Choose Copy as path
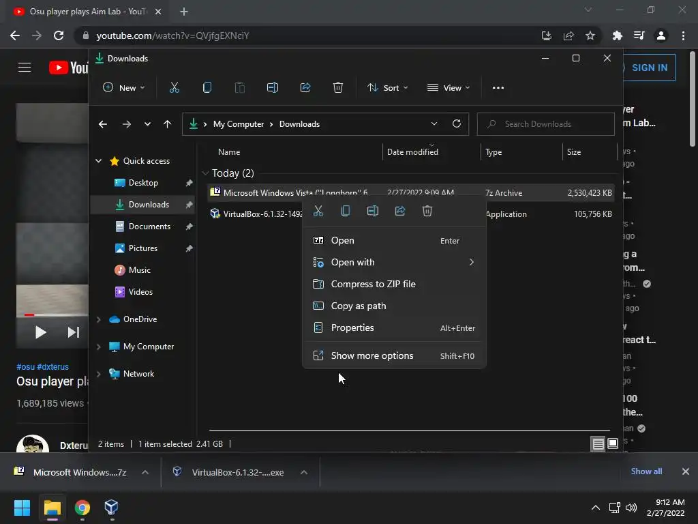 [394, 306]
